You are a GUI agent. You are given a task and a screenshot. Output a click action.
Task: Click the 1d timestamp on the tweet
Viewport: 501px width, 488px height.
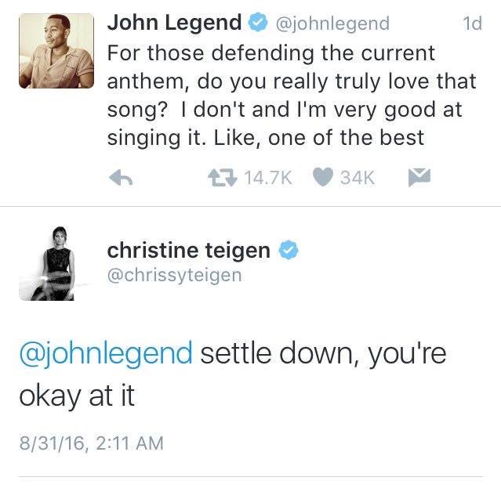[472, 24]
